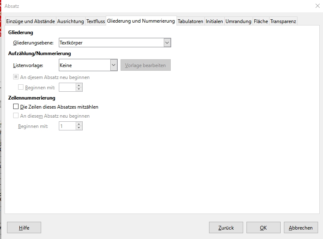The height and width of the screenshot is (239, 323).
Task: Switch to the Umrandung tab
Action: coord(238,21)
